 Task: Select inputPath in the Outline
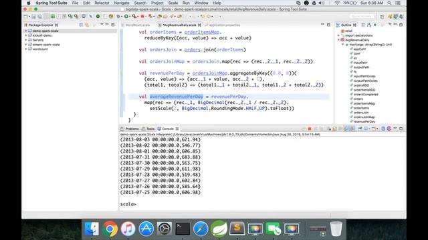[360, 63]
